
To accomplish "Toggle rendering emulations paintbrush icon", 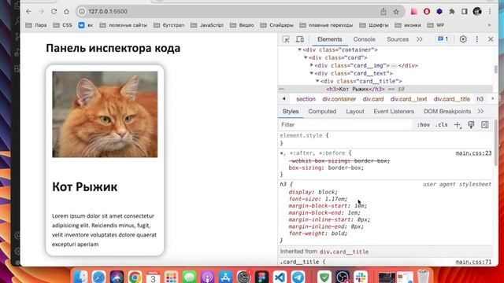I will point(471,125).
